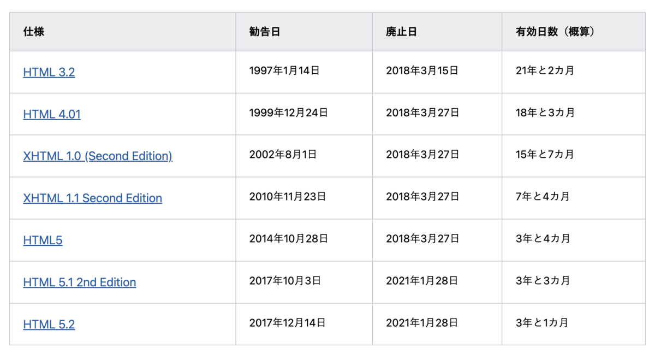
Task: Follow the XHTML 1.0 (Second Edition) link
Action: click(98, 156)
